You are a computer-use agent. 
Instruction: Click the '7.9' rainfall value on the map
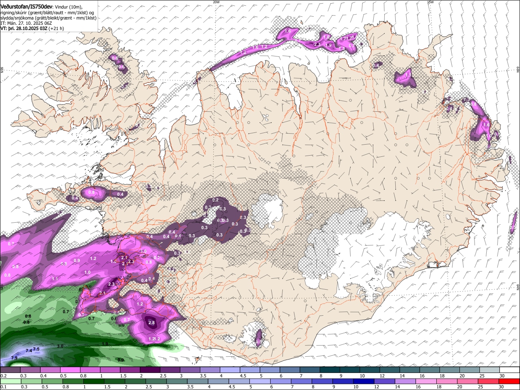tap(14, 358)
